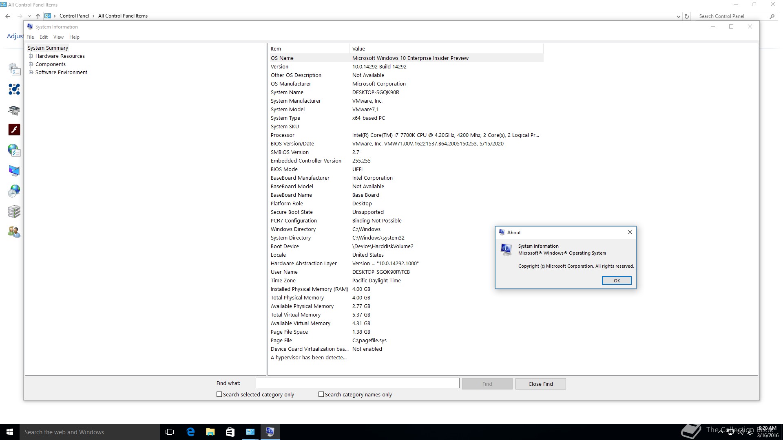
Task: Select the Processor row
Action: 406,135
